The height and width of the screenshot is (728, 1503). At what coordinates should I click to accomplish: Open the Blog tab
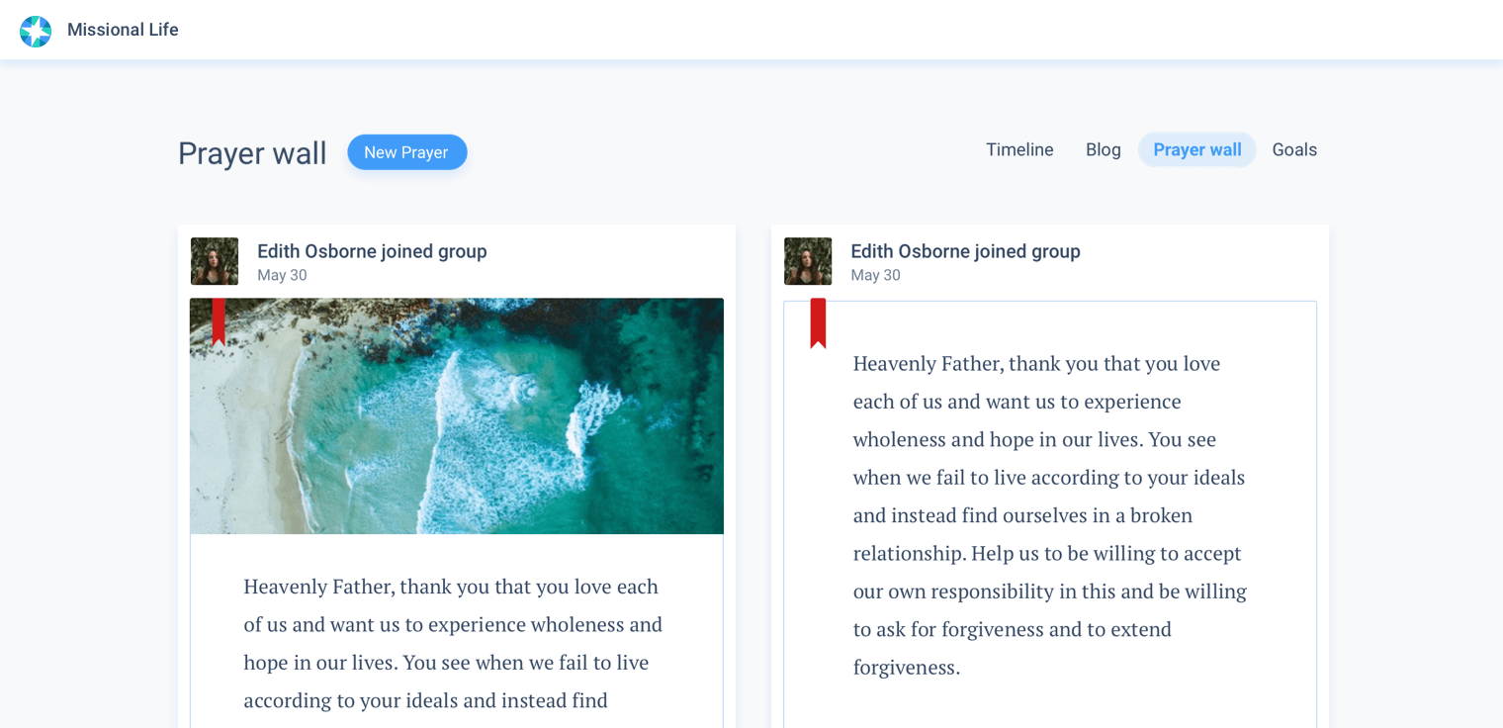pyautogui.click(x=1103, y=149)
